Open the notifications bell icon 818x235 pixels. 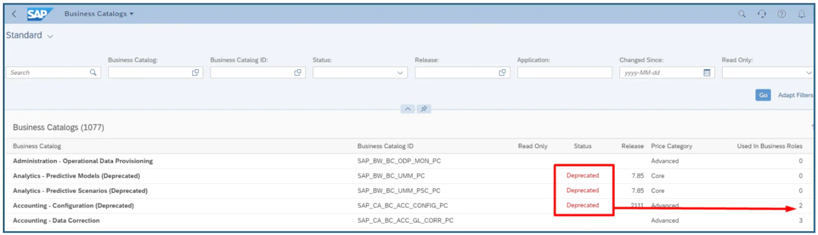[x=801, y=14]
